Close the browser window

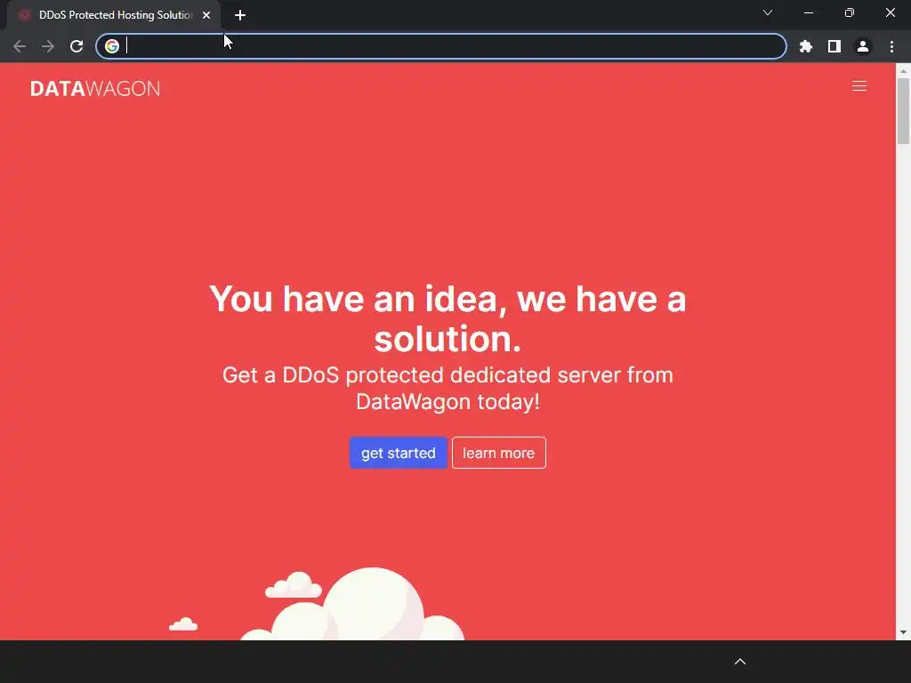coord(890,12)
